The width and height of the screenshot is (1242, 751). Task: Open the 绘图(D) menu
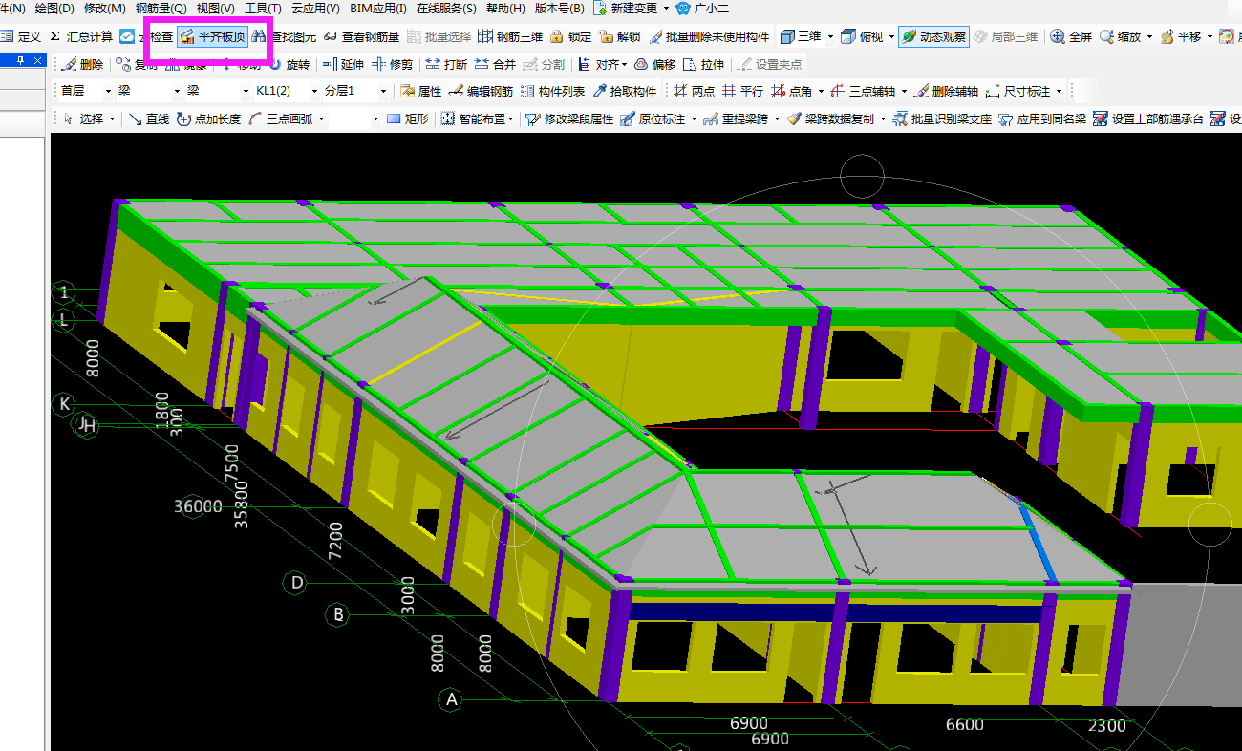pyautogui.click(x=54, y=9)
